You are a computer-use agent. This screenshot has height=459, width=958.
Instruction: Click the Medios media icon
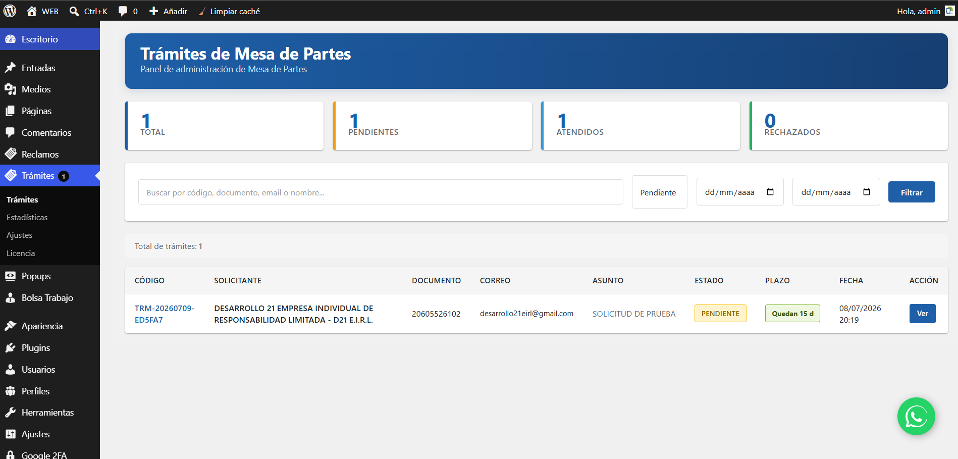pyautogui.click(x=11, y=89)
